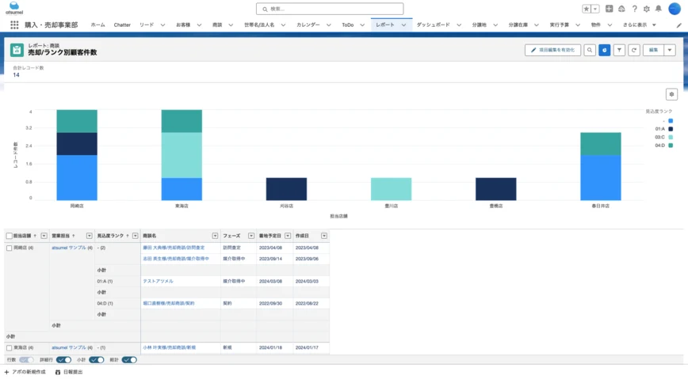The width and height of the screenshot is (688, 379).
Task: Toggle the chart display button
Action: click(605, 50)
